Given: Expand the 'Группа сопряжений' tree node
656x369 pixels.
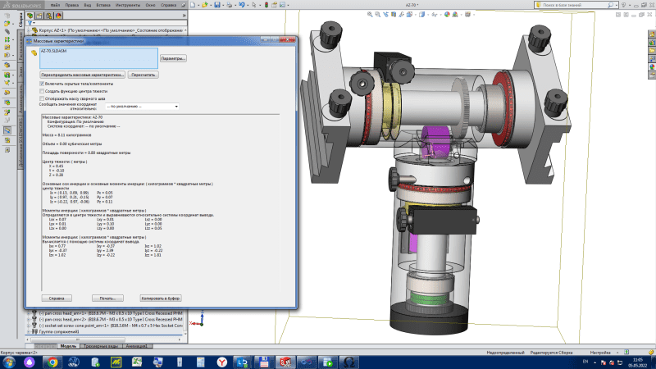Looking at the screenshot, I should tap(30, 330).
